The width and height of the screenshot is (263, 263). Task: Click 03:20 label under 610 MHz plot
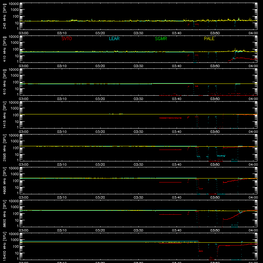click(x=100, y=99)
